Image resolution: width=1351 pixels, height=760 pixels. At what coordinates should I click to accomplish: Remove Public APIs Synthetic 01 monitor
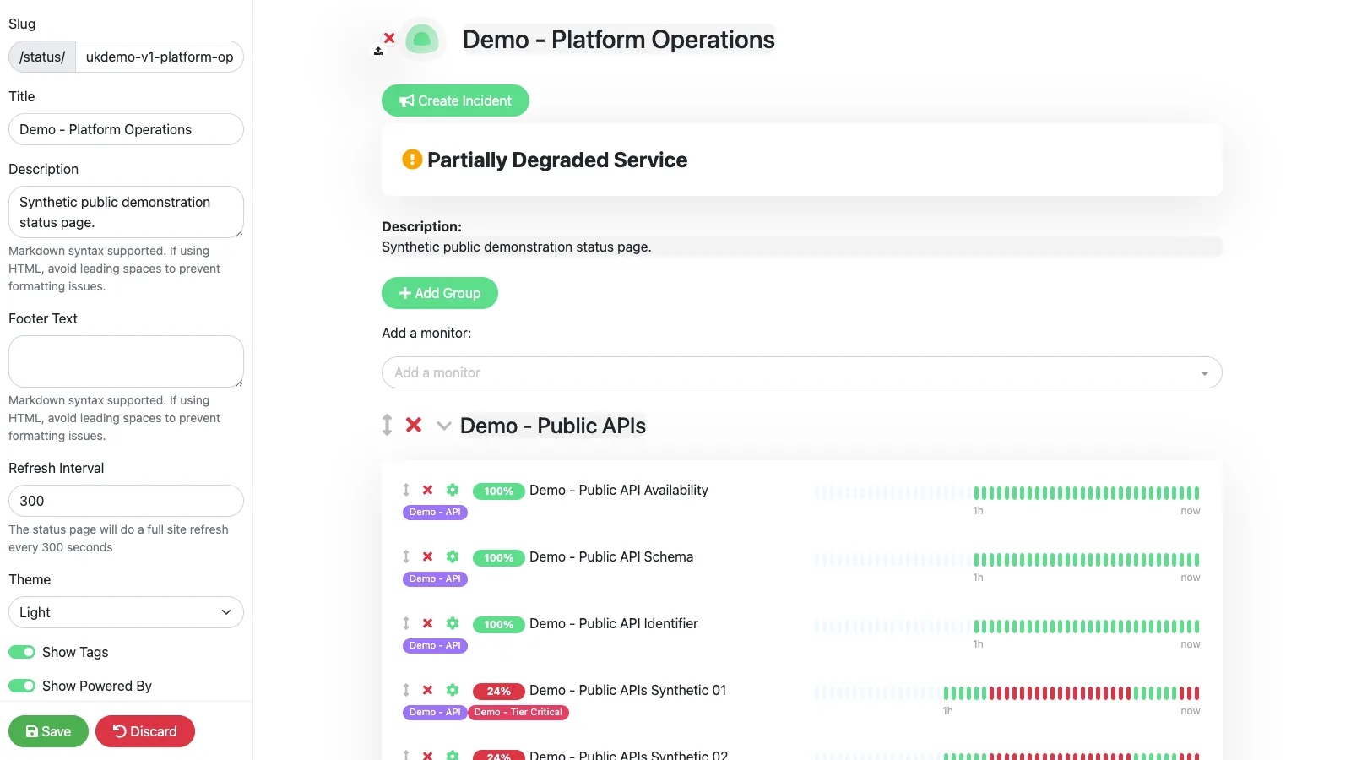pos(428,690)
